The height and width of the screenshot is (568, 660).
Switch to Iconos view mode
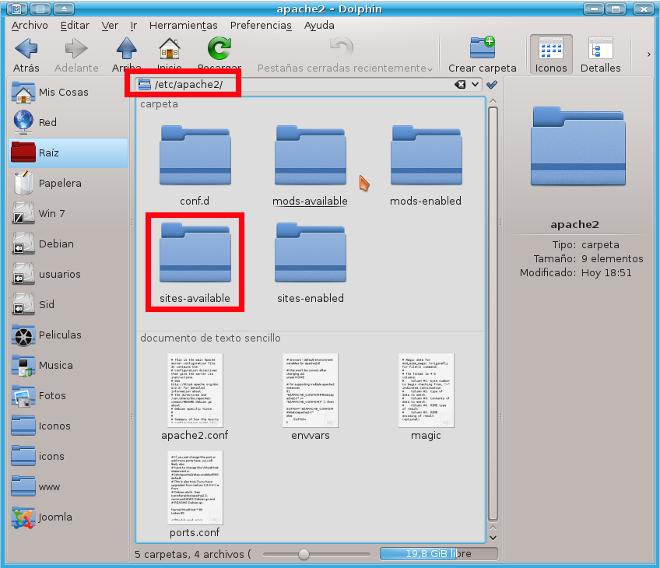pyautogui.click(x=551, y=54)
